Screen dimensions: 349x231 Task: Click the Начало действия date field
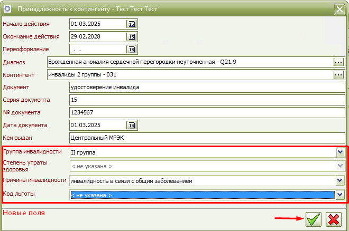click(x=98, y=24)
